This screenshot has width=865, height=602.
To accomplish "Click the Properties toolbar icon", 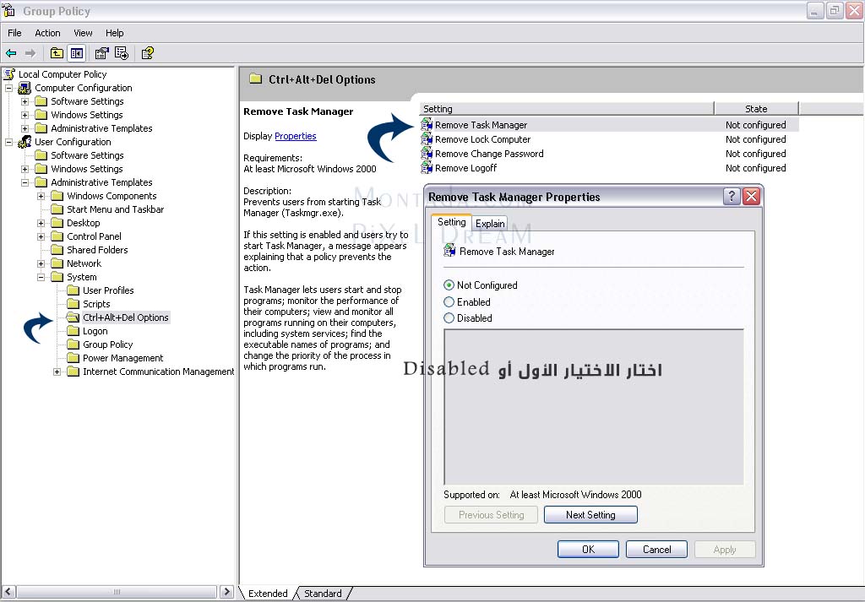I will coord(102,53).
